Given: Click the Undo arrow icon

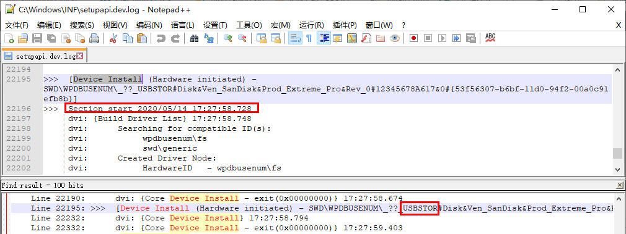Looking at the screenshot, I should (161, 39).
